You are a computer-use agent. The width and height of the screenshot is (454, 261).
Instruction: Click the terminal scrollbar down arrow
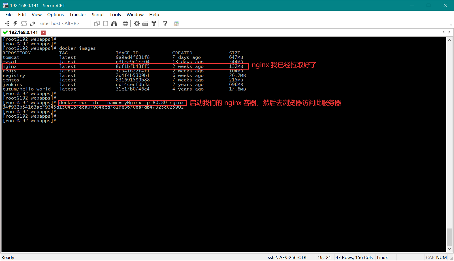pos(449,249)
